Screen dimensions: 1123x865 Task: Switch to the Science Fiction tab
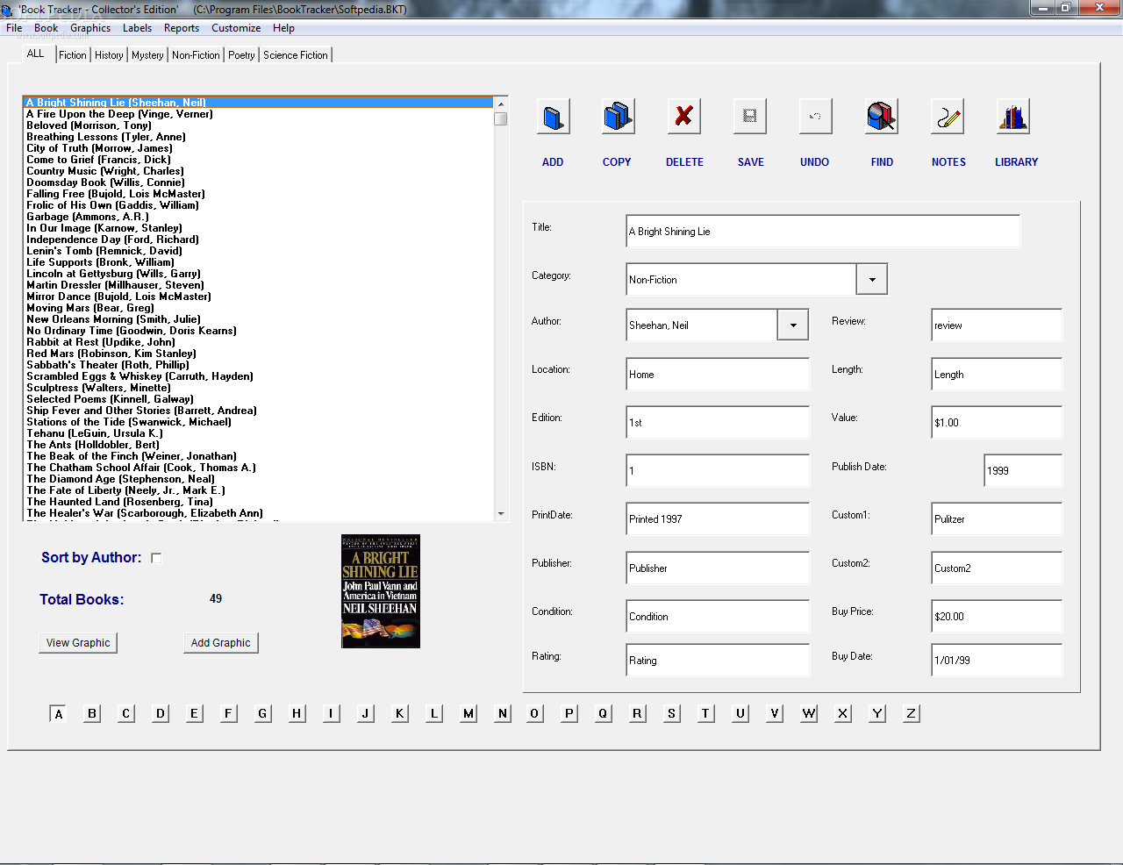tap(296, 55)
